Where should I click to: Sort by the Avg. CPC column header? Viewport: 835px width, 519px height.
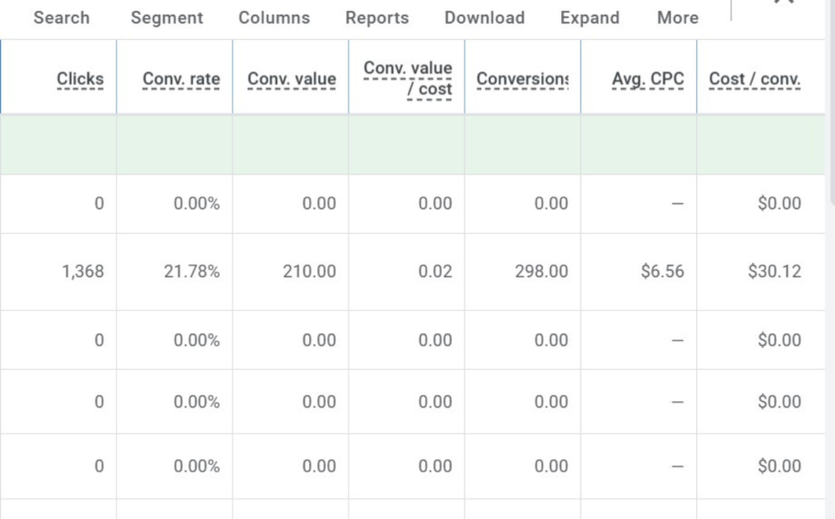(647, 79)
